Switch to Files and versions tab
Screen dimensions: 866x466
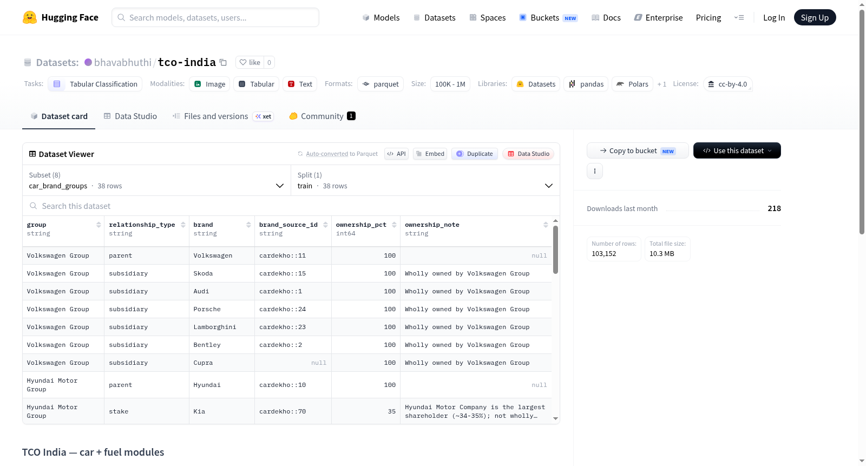coord(223,116)
